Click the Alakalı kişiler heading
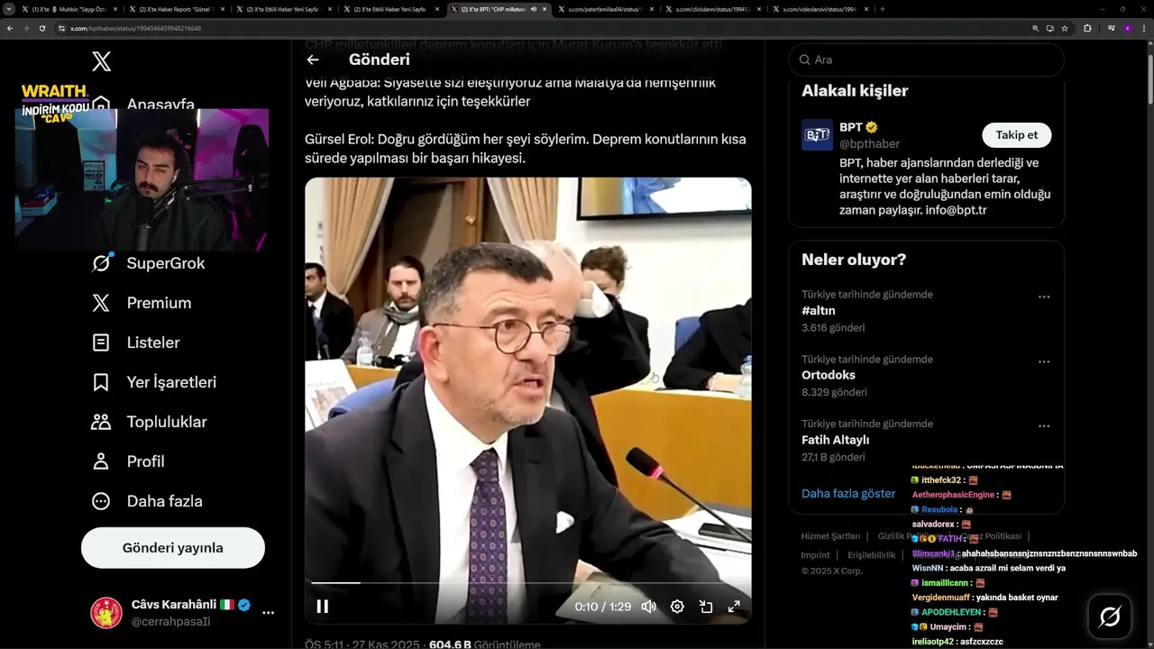Screen dimensions: 1154x649 tap(855, 90)
